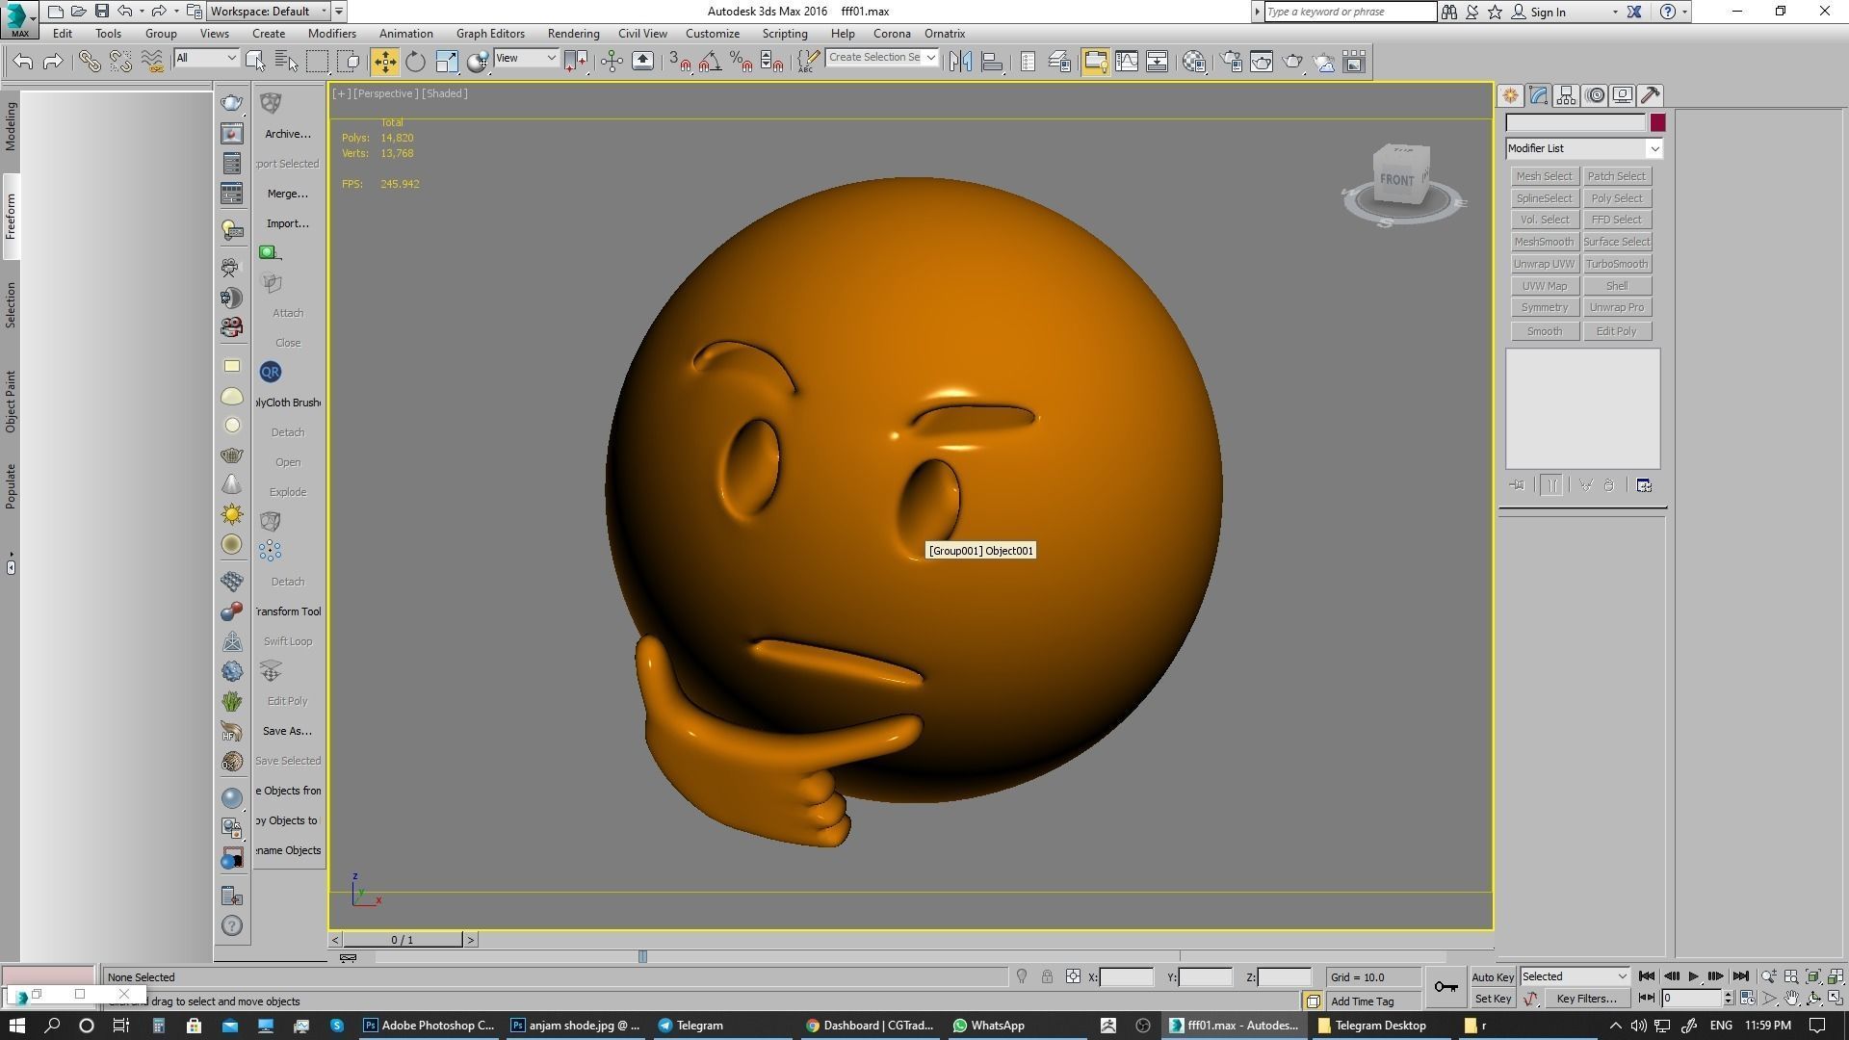Click Play Animation button
This screenshot has width=1849, height=1040.
[x=1693, y=976]
